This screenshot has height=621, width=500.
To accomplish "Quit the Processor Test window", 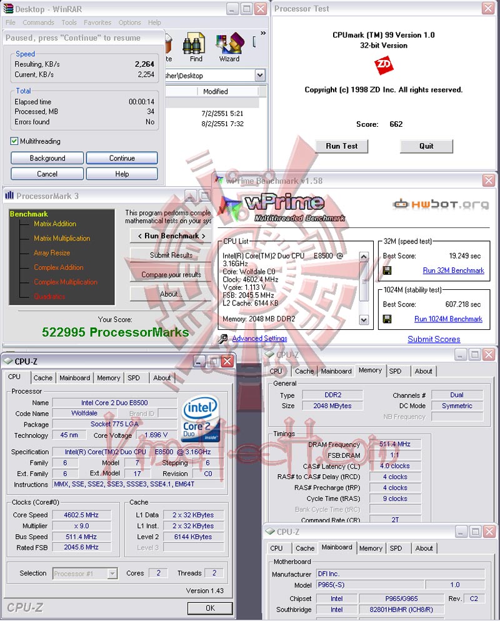I will click(x=426, y=146).
